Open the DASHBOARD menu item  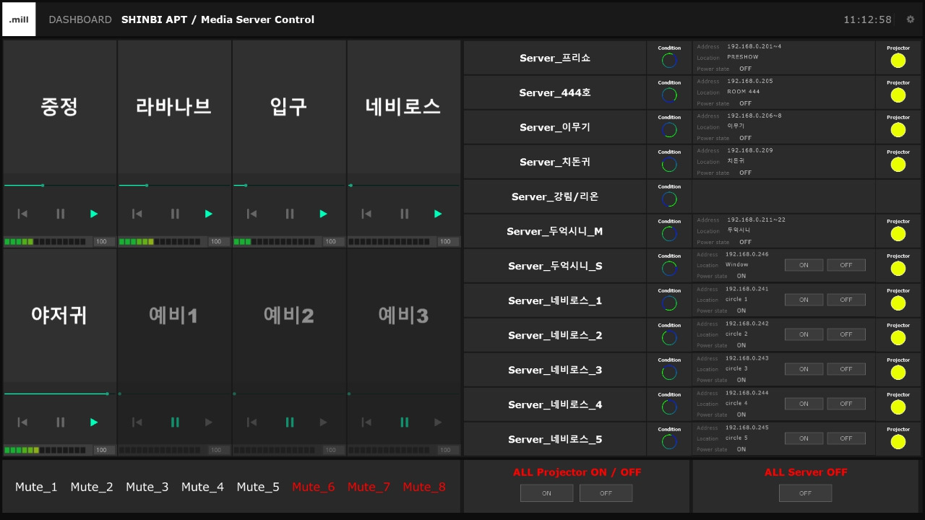pyautogui.click(x=80, y=19)
